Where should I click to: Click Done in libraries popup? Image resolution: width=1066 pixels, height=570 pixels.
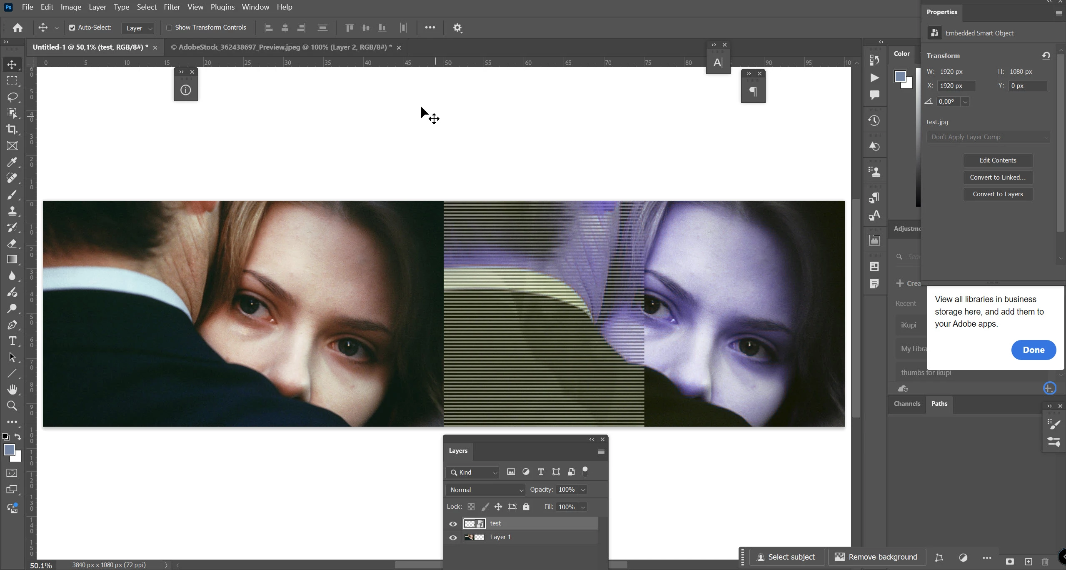[x=1033, y=350]
